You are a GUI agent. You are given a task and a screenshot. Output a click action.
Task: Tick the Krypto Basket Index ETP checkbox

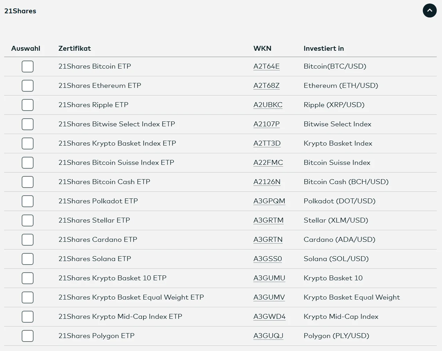click(x=28, y=143)
